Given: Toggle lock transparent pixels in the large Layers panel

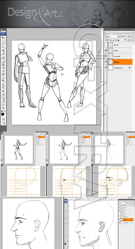Looking at the screenshot, I should (x=111, y=40).
